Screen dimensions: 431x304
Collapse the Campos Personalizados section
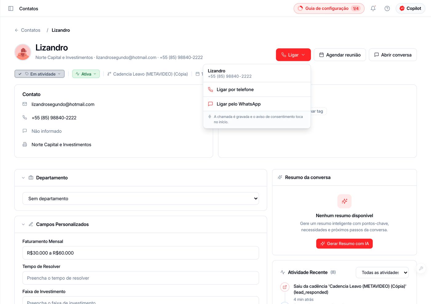(x=23, y=225)
